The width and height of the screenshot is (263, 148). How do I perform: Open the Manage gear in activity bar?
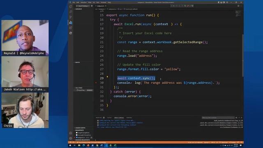(x=71, y=138)
